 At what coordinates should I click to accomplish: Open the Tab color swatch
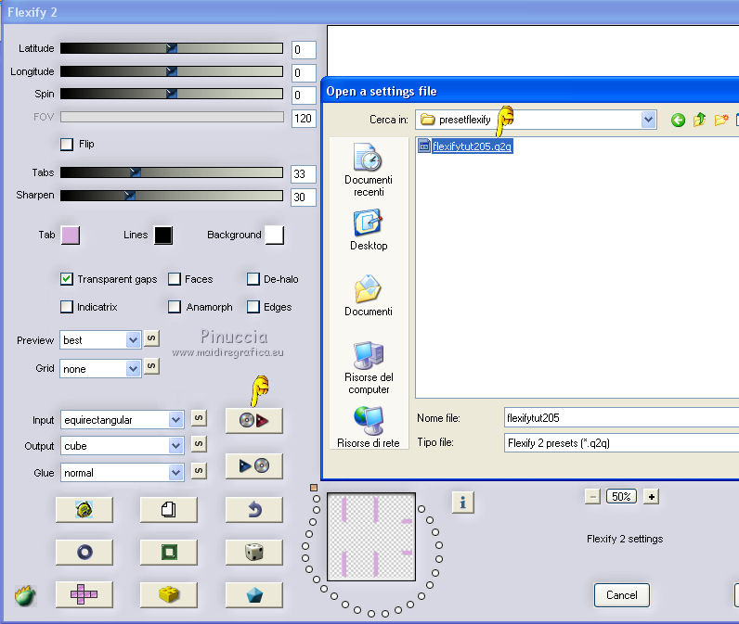point(71,235)
